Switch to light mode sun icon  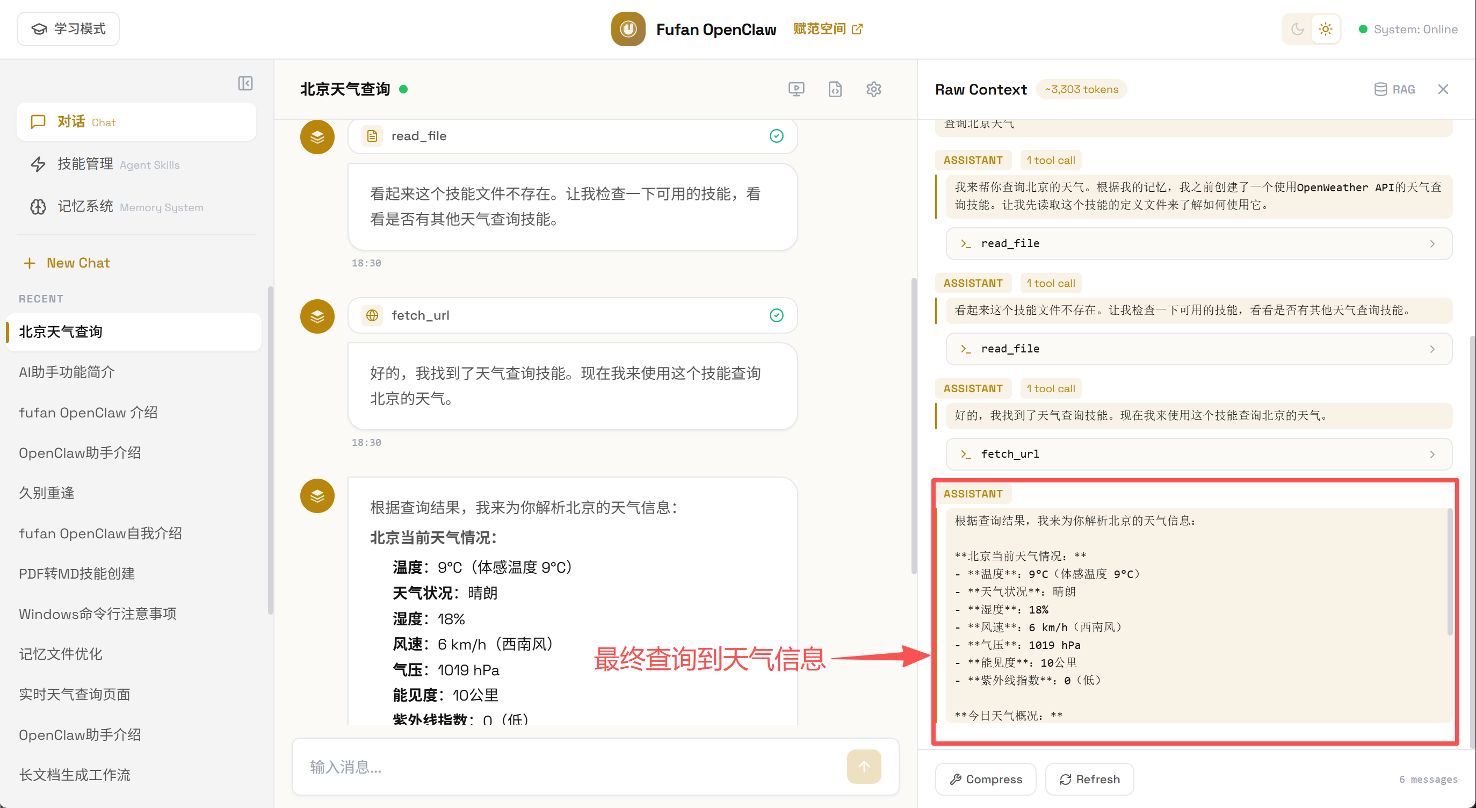(x=1325, y=28)
